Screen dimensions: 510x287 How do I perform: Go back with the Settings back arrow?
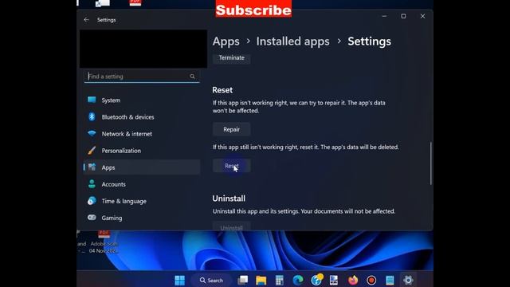click(x=86, y=20)
